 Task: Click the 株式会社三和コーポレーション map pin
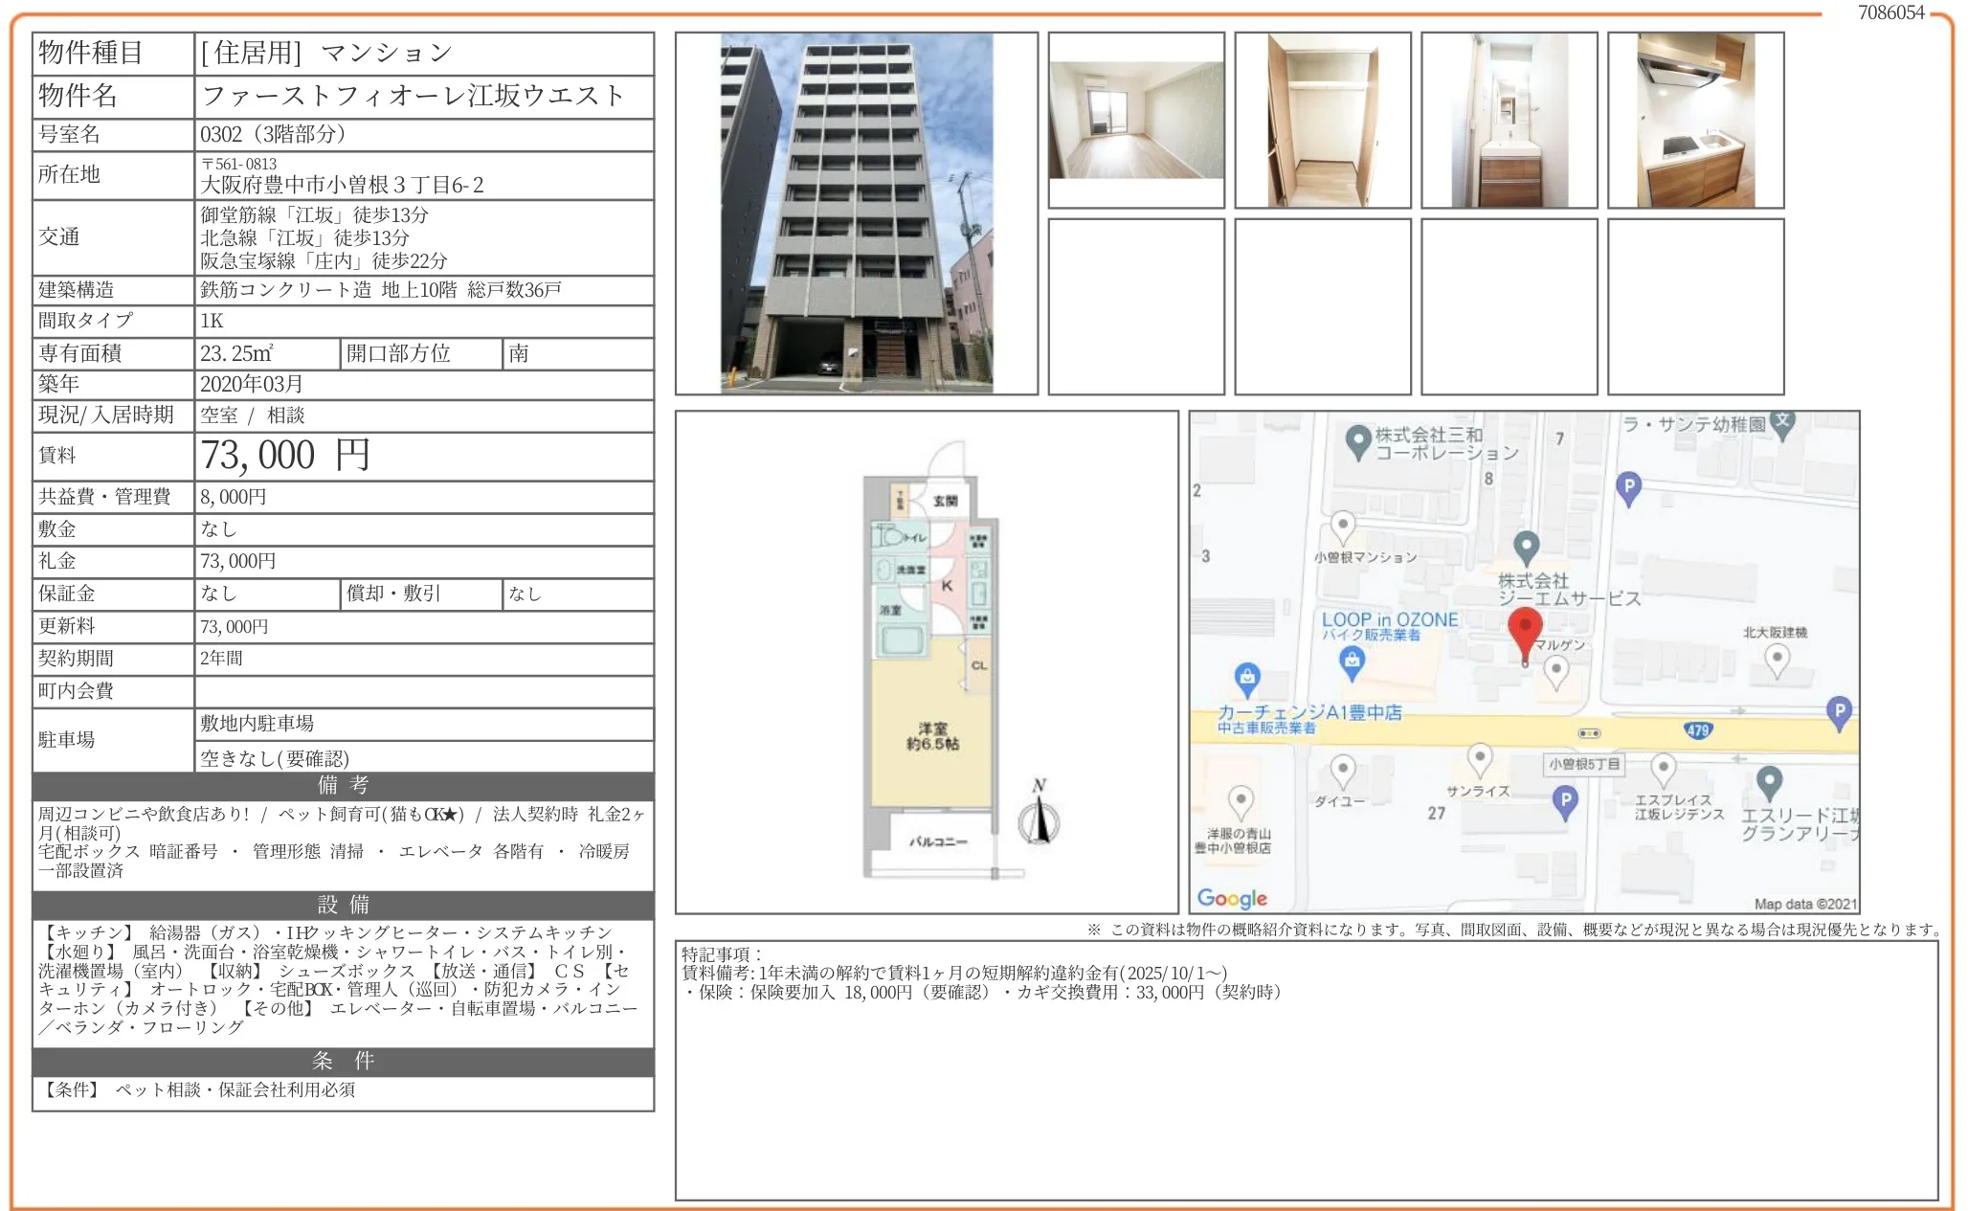(x=1358, y=441)
